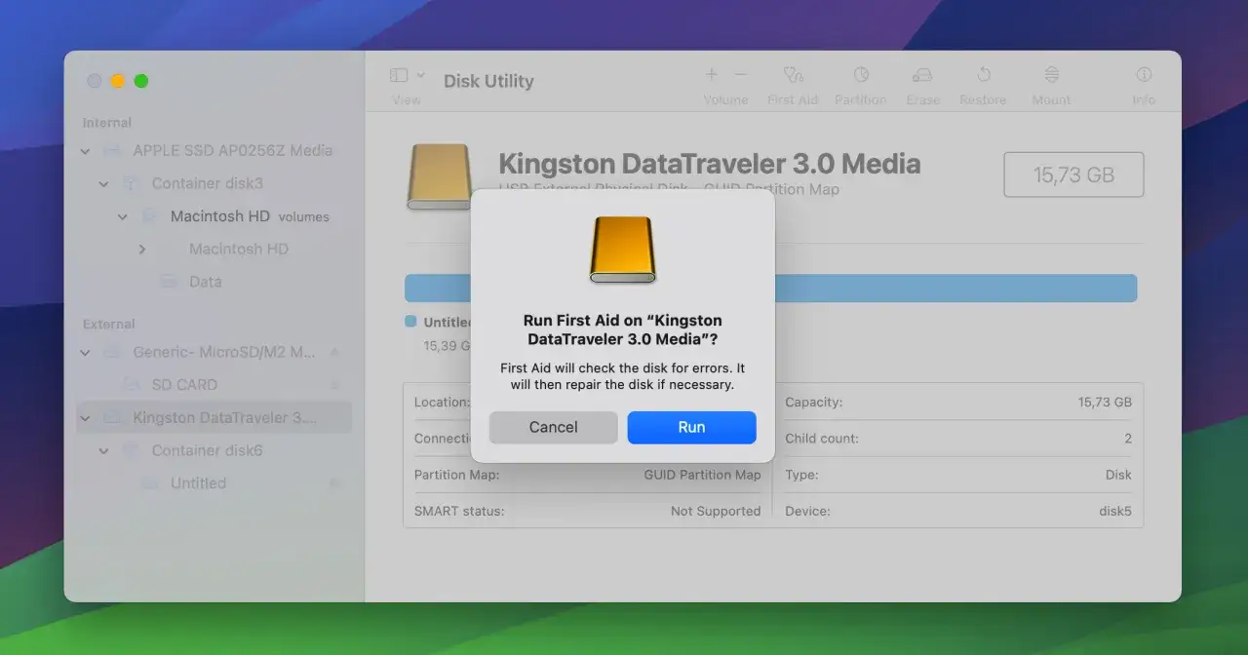Viewport: 1248px width, 655px height.
Task: Click the GUID Partition Map value
Action: coord(702,475)
